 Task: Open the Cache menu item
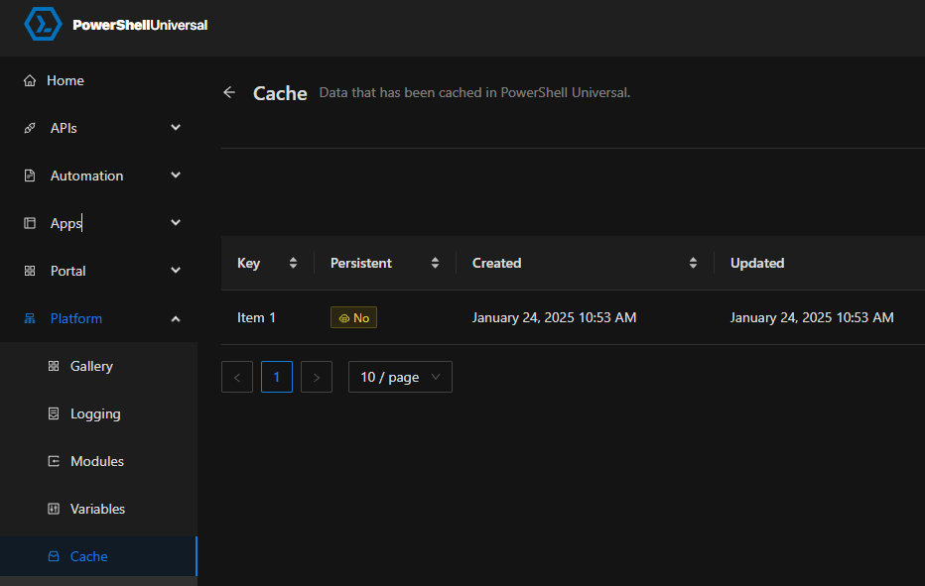click(x=88, y=557)
